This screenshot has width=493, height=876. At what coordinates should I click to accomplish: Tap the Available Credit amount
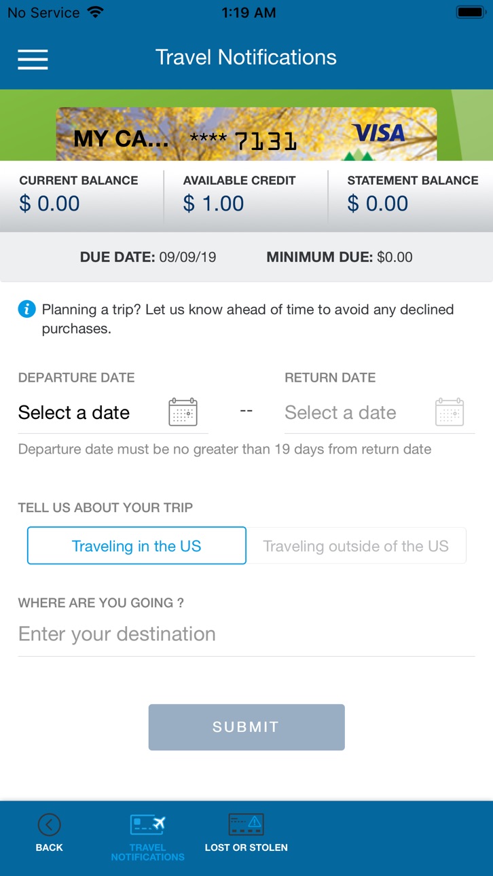(214, 204)
